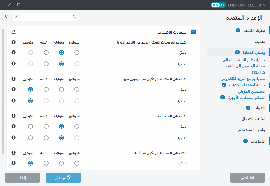Viewport: 270px width, 186px height.
Task: Select متوازنه for الإبلاغ under malware detection
Action: [x=61, y=52]
